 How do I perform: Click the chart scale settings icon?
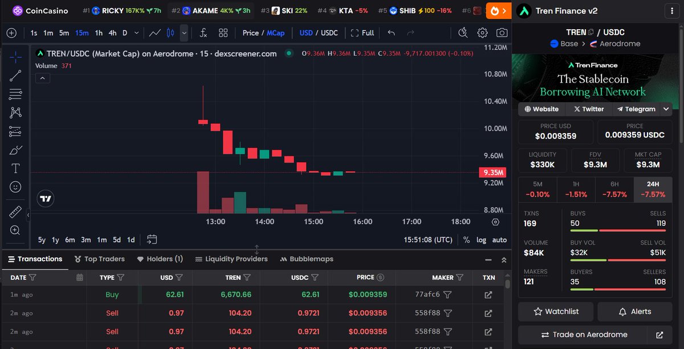point(495,222)
